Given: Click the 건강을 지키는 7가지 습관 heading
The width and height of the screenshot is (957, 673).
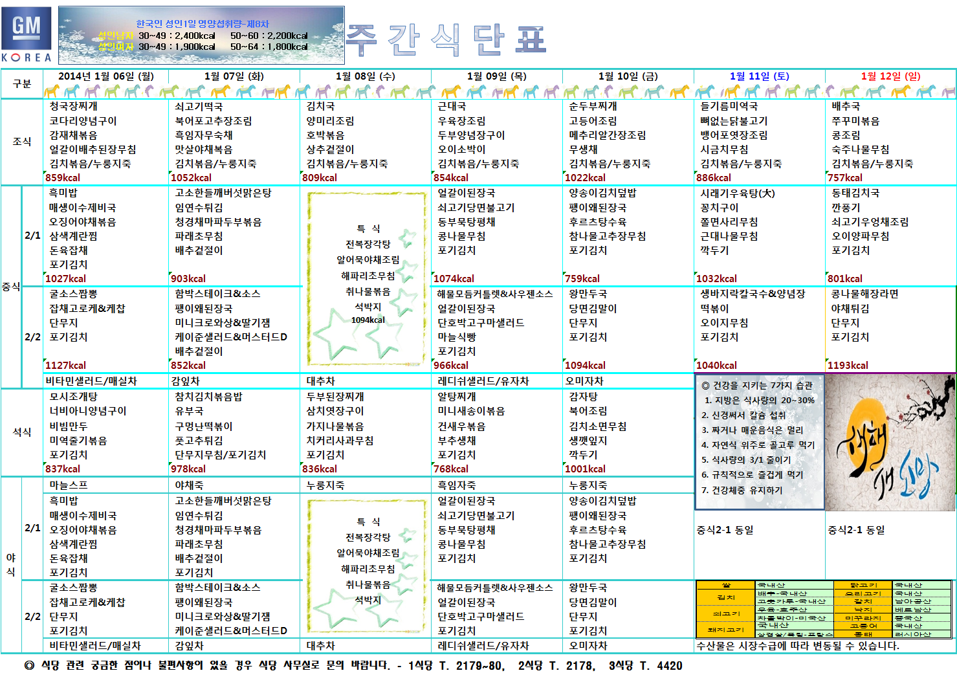Looking at the screenshot, I should coord(757,386).
